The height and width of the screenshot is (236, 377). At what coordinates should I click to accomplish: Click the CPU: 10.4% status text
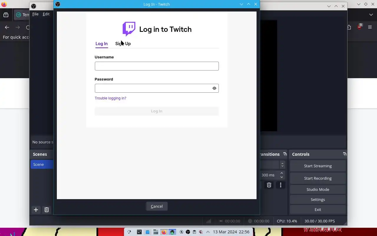[287, 221]
